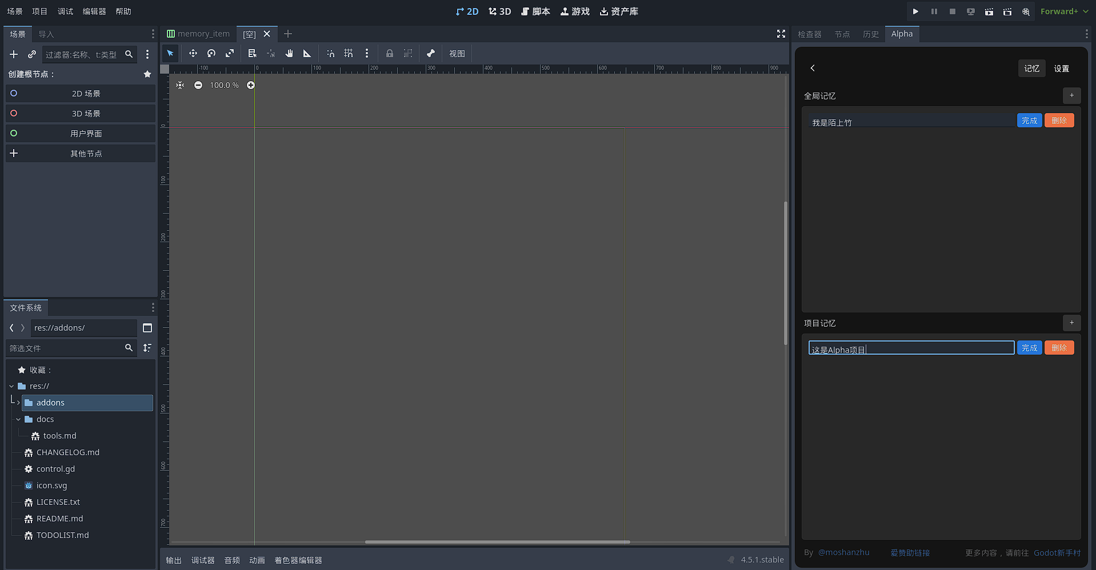This screenshot has height=570, width=1096.
Task: Open the 项目 menu
Action: pyautogui.click(x=40, y=11)
